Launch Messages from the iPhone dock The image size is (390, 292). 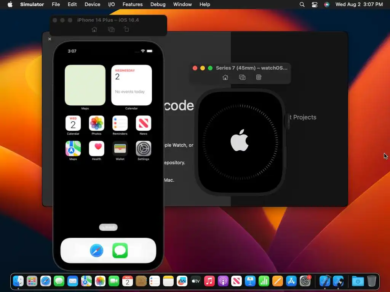[120, 251]
